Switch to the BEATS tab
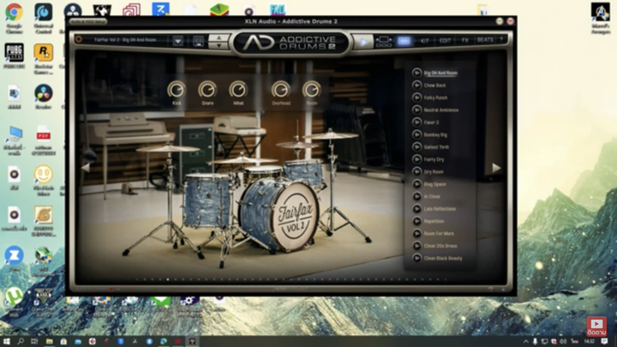The width and height of the screenshot is (617, 347). click(485, 40)
